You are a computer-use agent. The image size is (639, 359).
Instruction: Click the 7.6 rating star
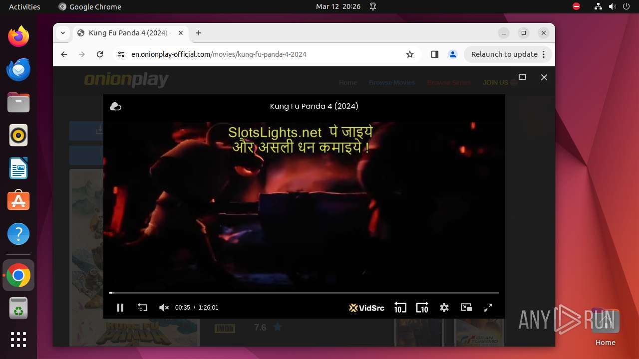pyautogui.click(x=278, y=327)
